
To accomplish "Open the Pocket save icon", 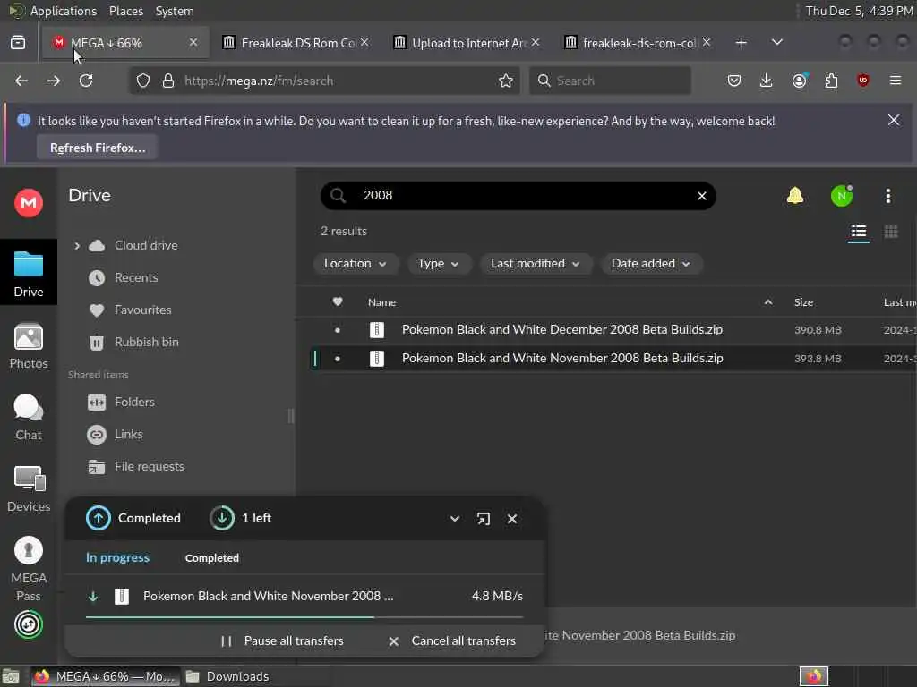I will point(734,81).
